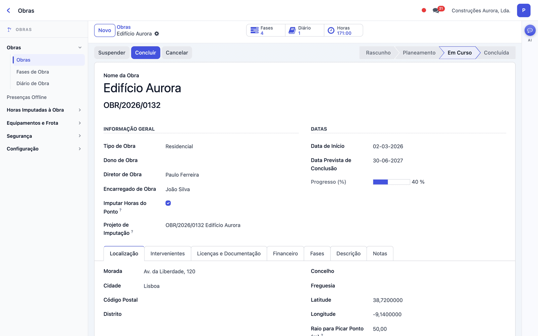Image resolution: width=538 pixels, height=336 pixels.
Task: Select the Em Curso status stage
Action: point(459,53)
